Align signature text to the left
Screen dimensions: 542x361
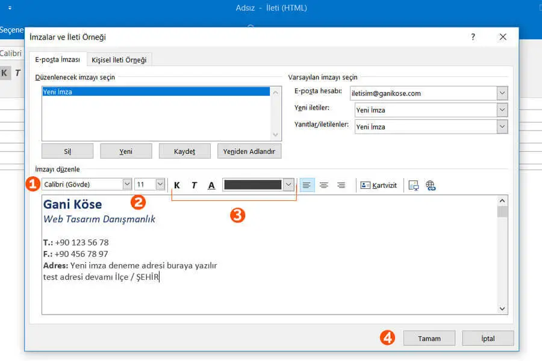(307, 185)
